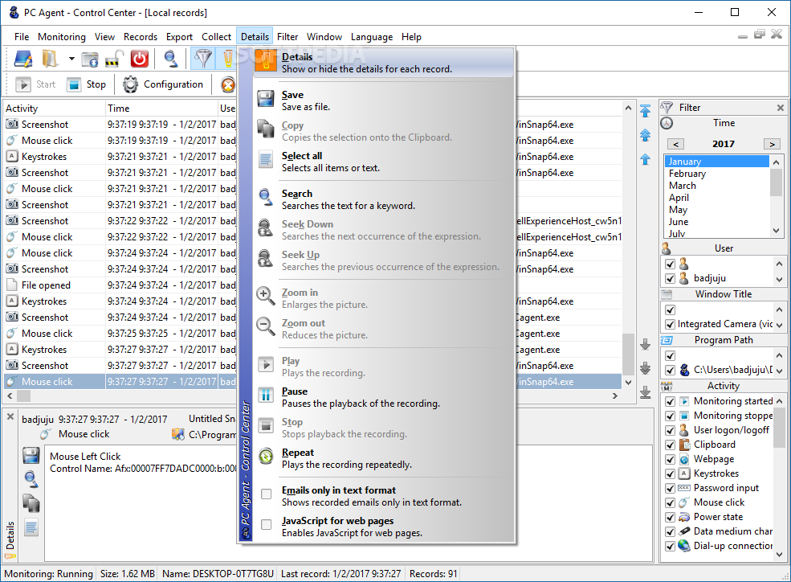
Task: Enable JavaScript for web pages checkbox
Action: click(267, 524)
